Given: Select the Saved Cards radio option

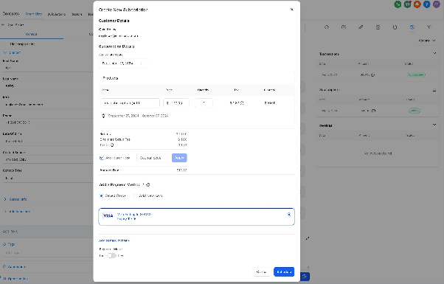Looking at the screenshot, I should [x=101, y=195].
